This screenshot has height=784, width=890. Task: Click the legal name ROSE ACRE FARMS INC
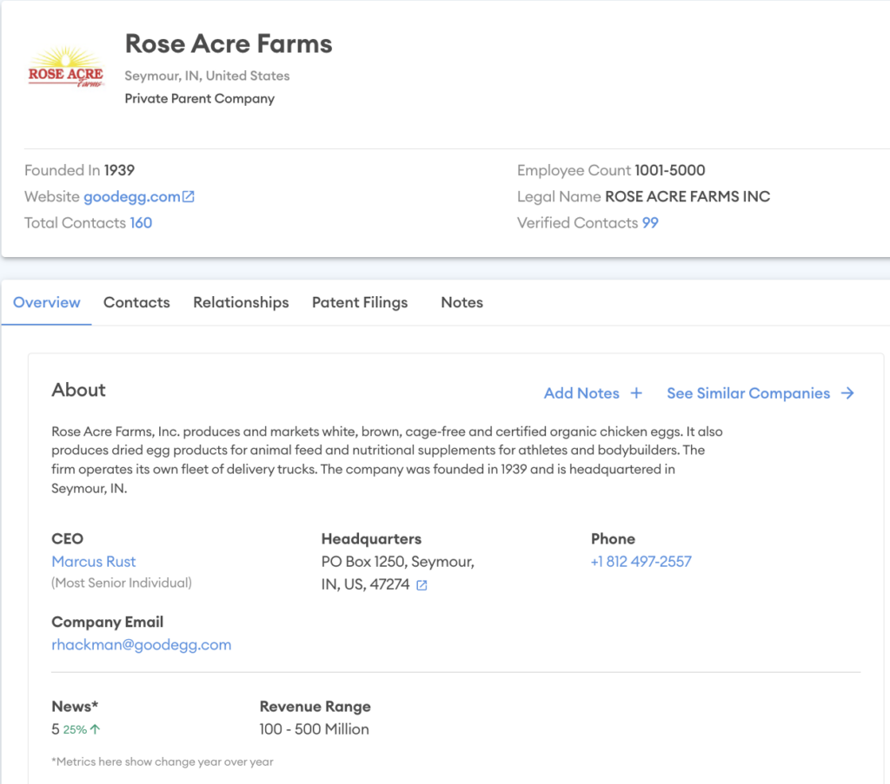point(687,197)
